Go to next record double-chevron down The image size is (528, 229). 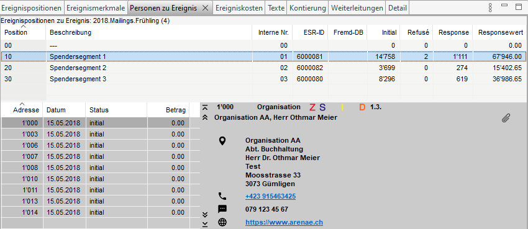(x=205, y=214)
